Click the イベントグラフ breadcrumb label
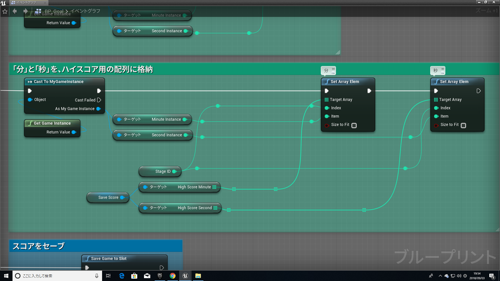The image size is (500, 281). (x=85, y=11)
